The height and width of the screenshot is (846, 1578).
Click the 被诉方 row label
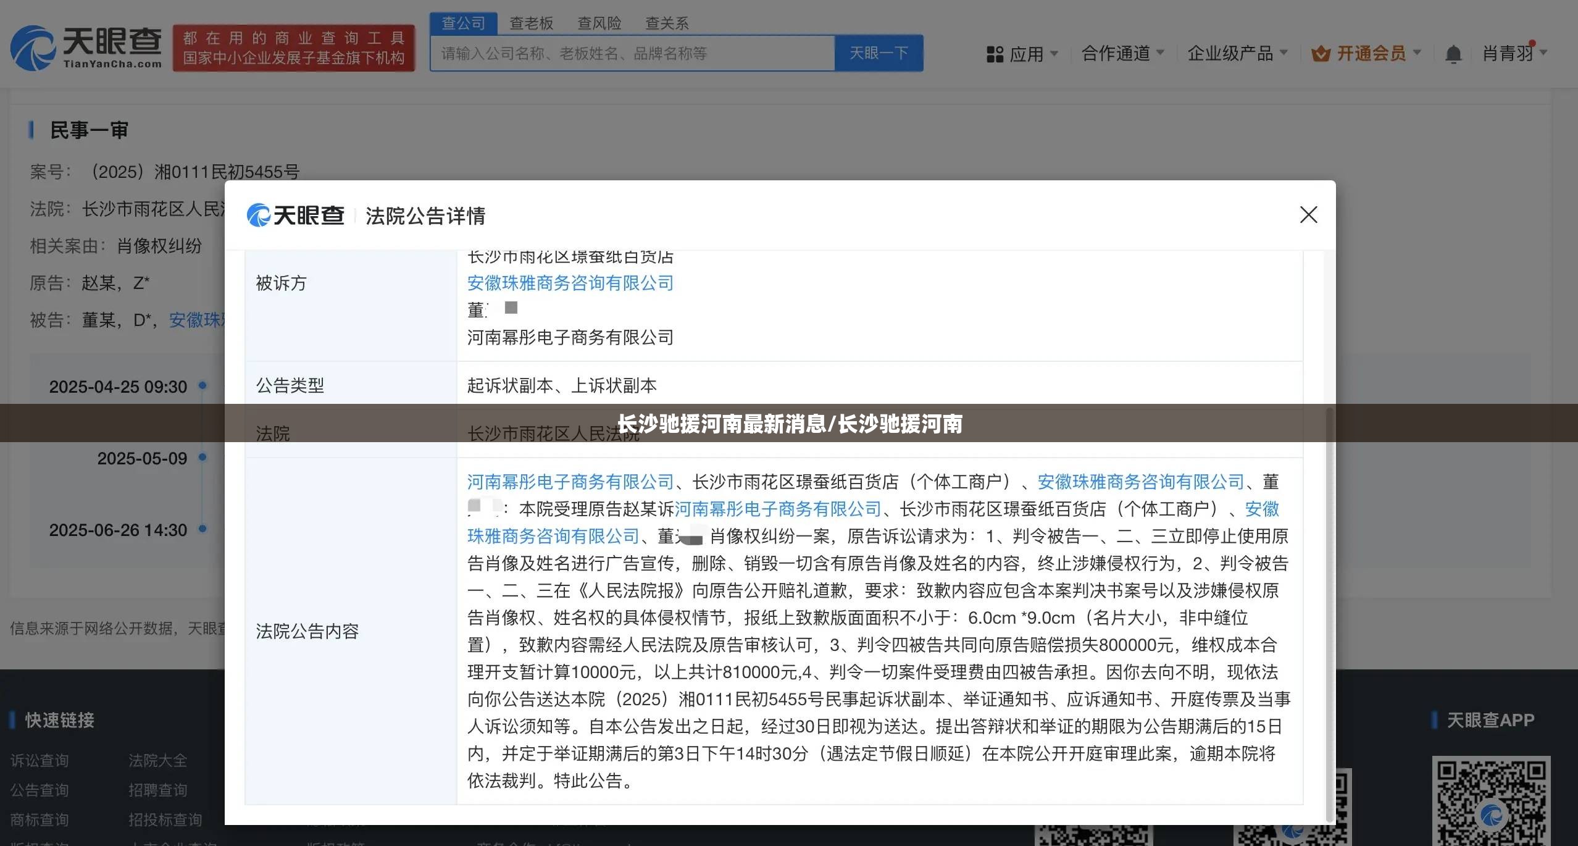[x=281, y=283]
